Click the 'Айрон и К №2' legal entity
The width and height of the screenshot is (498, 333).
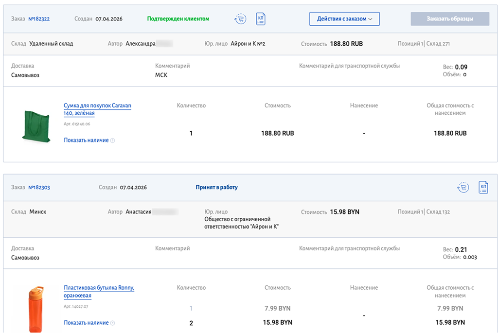coord(248,44)
